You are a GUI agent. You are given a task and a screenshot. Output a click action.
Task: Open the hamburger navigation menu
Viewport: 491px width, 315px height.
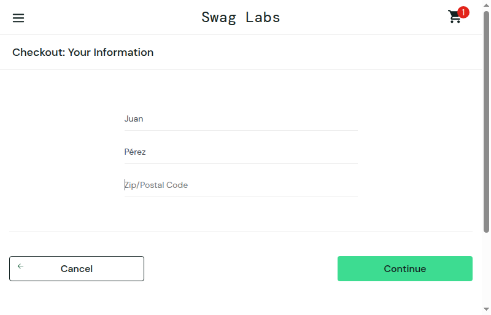[18, 18]
